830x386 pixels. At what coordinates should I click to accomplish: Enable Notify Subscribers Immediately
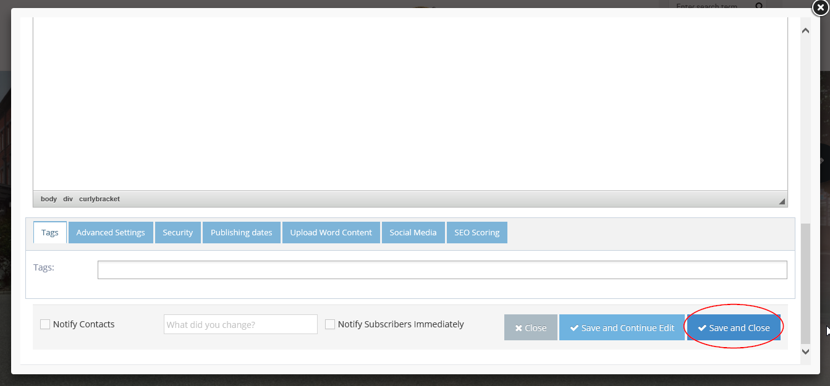coord(329,324)
